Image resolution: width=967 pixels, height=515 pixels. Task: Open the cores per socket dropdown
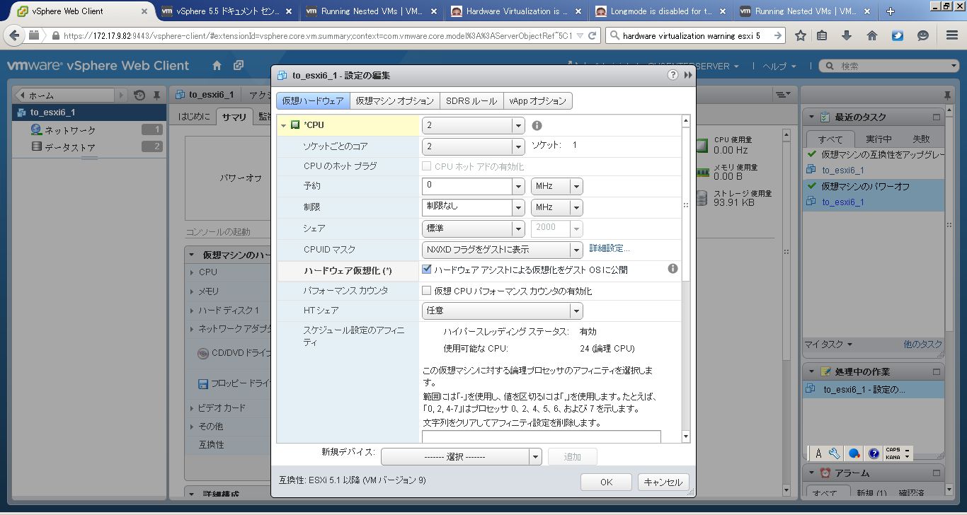coord(517,146)
